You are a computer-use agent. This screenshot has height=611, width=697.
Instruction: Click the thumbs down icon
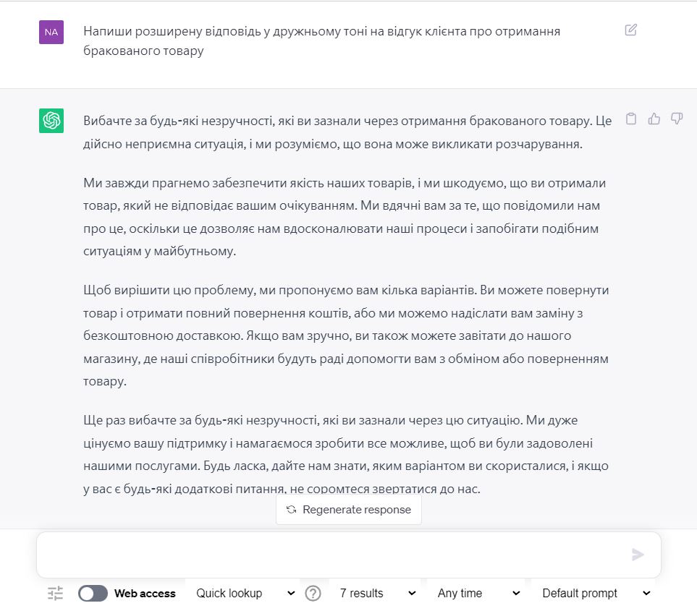(677, 119)
